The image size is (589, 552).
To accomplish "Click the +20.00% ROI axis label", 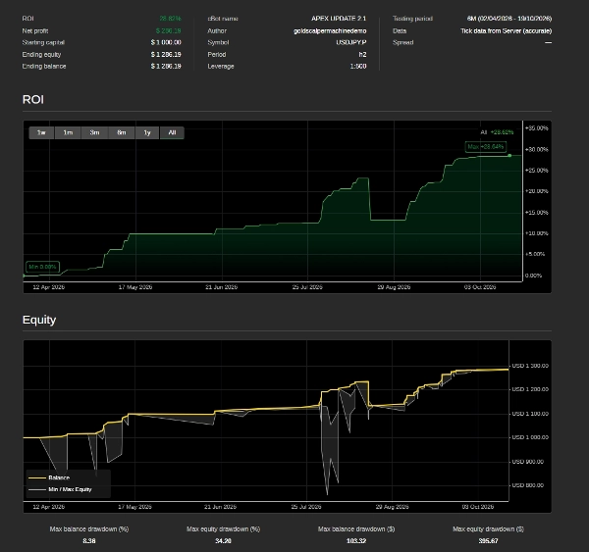I will [536, 191].
